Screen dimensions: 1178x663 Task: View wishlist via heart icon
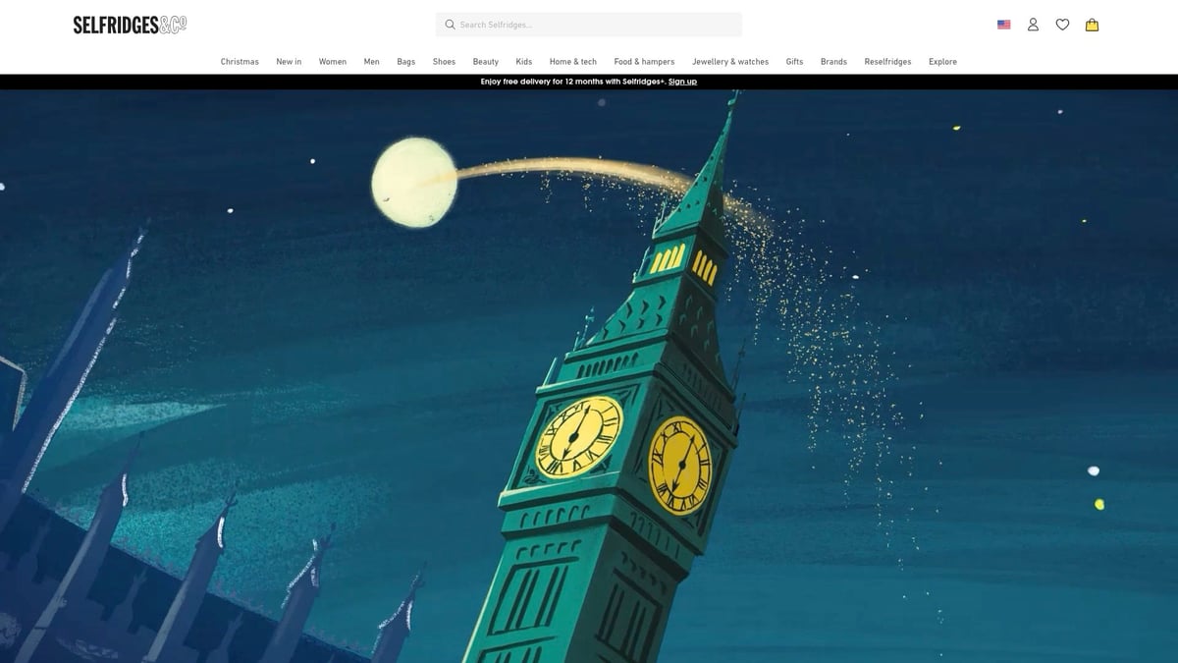pyautogui.click(x=1062, y=25)
